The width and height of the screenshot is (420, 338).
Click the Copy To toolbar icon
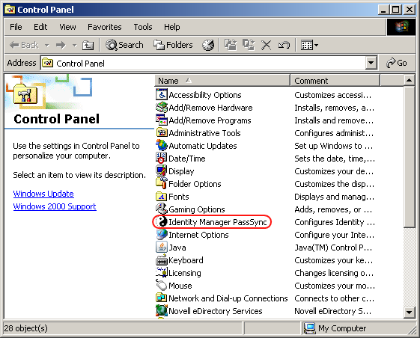pyautogui.click(x=249, y=45)
